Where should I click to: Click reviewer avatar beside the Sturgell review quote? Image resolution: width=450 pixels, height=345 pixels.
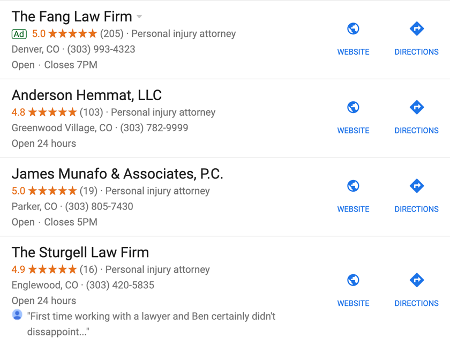(x=17, y=315)
